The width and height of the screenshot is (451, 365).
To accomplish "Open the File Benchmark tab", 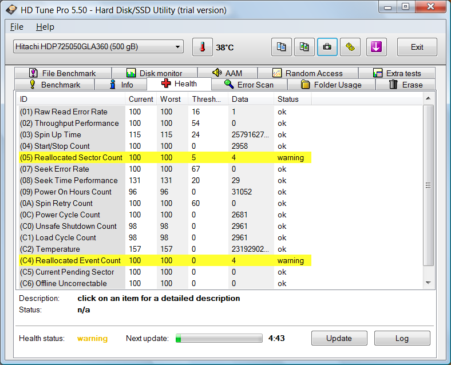I will pyautogui.click(x=63, y=73).
